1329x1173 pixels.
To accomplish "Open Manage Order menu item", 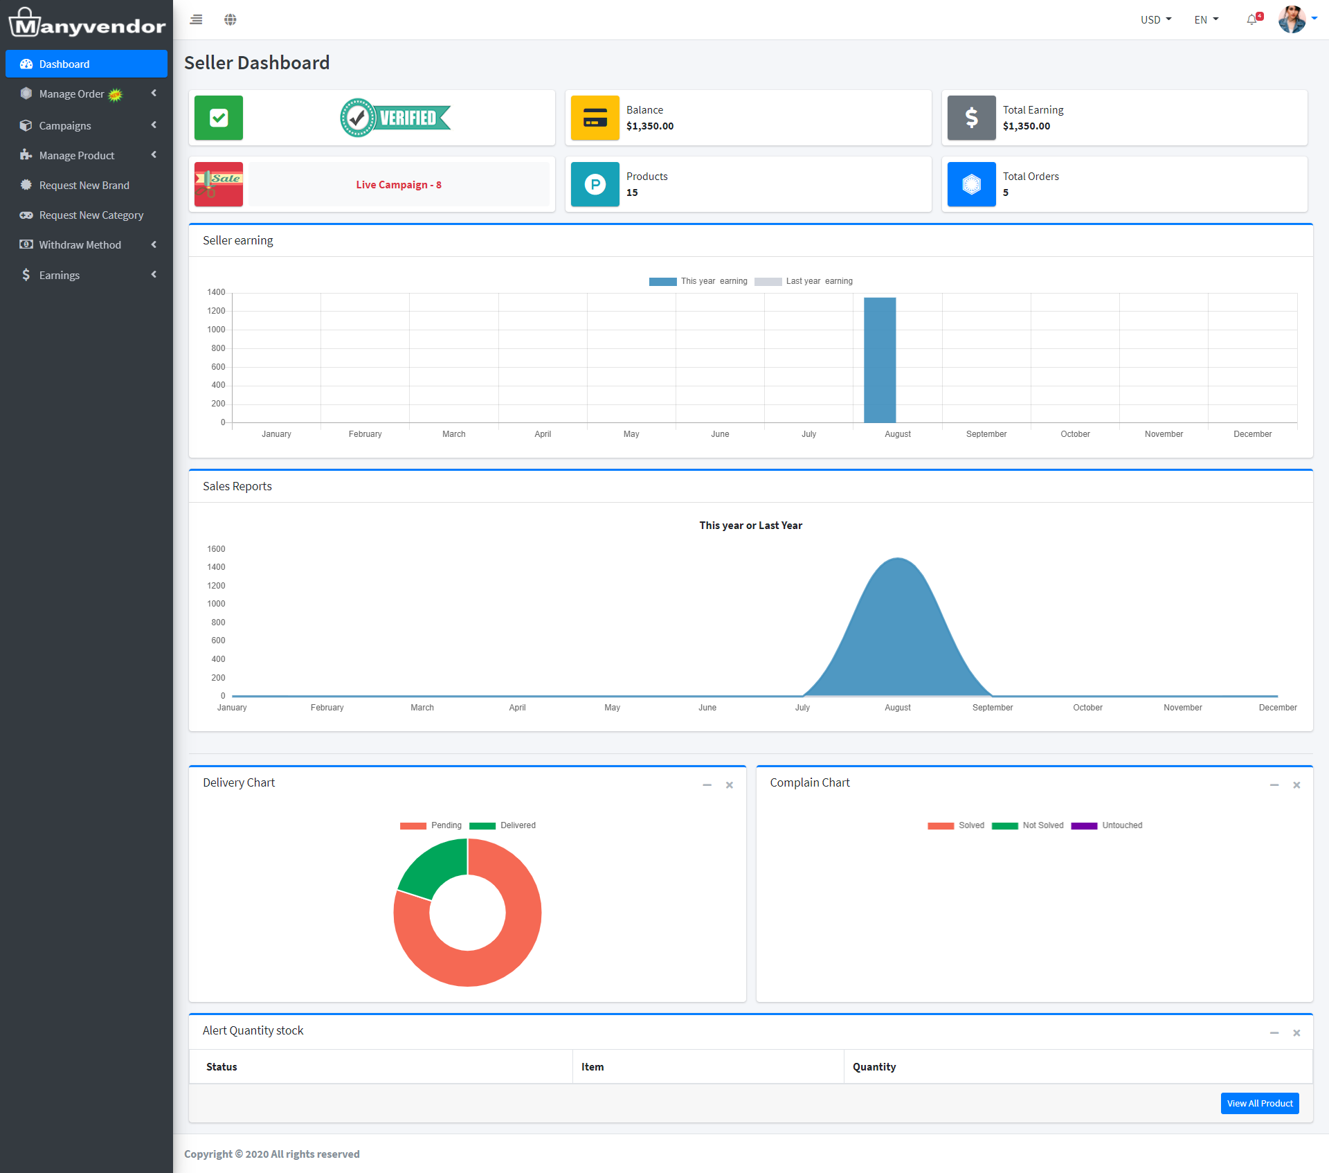I will [x=87, y=93].
